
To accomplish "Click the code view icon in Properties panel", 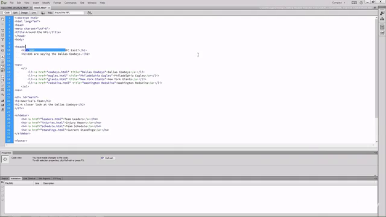I will click(x=5, y=159).
